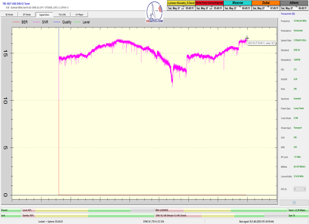Click the Level 82% signal bar

(88, 210)
